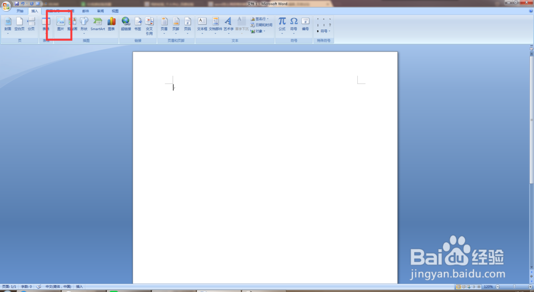Insert question mark from special symbols grid

329,25
